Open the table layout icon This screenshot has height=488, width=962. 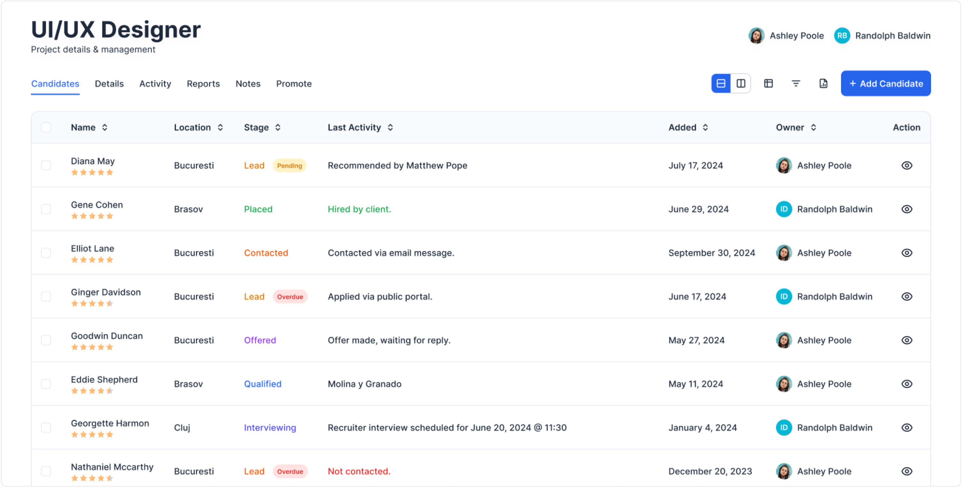click(x=769, y=84)
